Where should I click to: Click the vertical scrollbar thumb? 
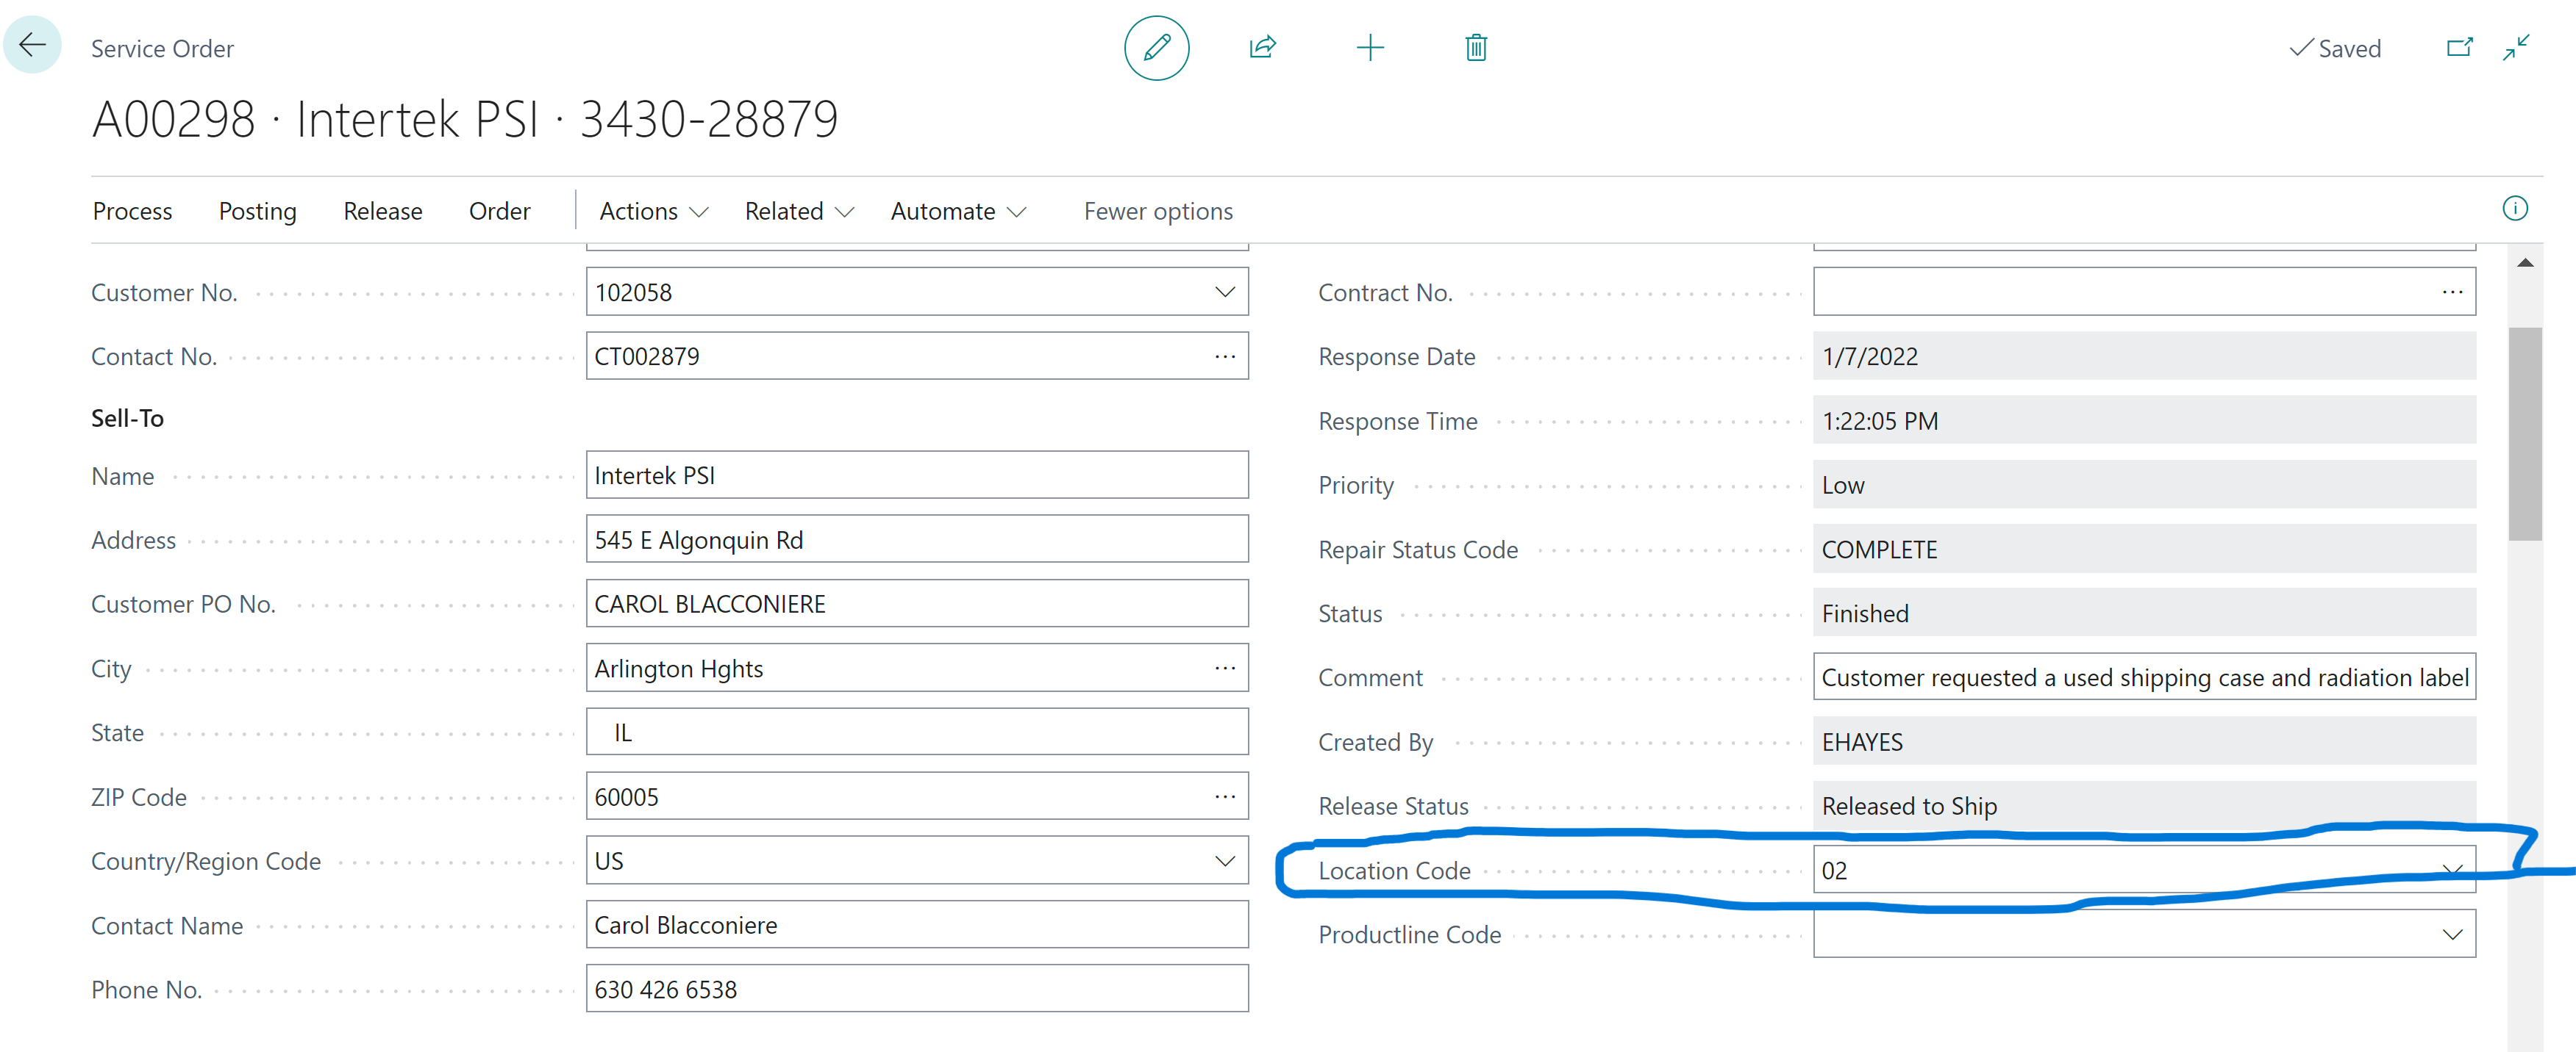pos(2525,433)
